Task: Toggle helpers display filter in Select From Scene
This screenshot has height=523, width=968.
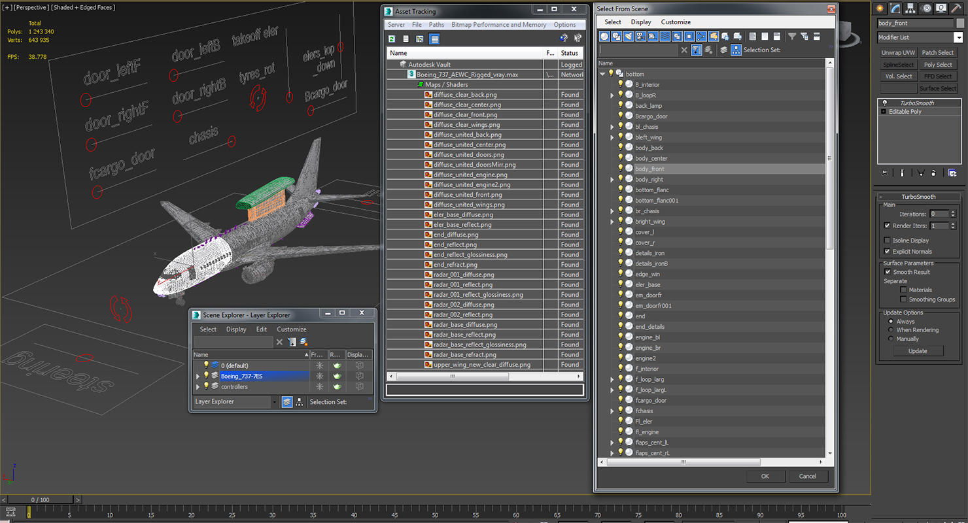Action: click(653, 37)
